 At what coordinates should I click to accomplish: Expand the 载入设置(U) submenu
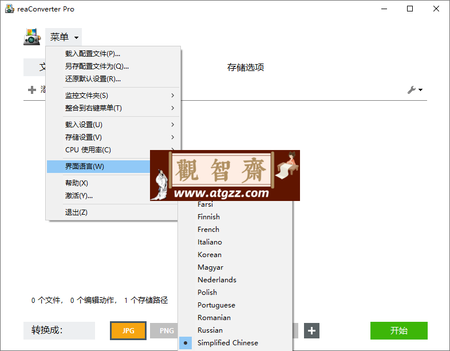click(113, 125)
